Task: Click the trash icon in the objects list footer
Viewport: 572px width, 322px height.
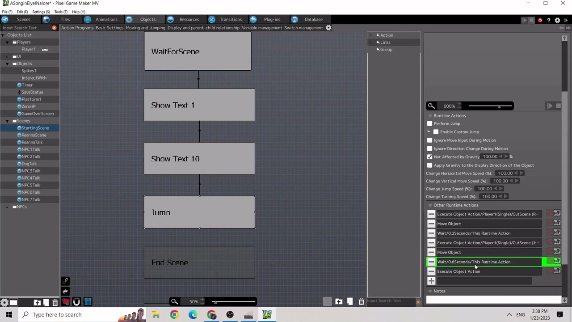Action: (x=55, y=303)
